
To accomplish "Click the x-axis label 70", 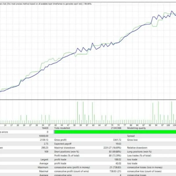I will click(112, 125).
